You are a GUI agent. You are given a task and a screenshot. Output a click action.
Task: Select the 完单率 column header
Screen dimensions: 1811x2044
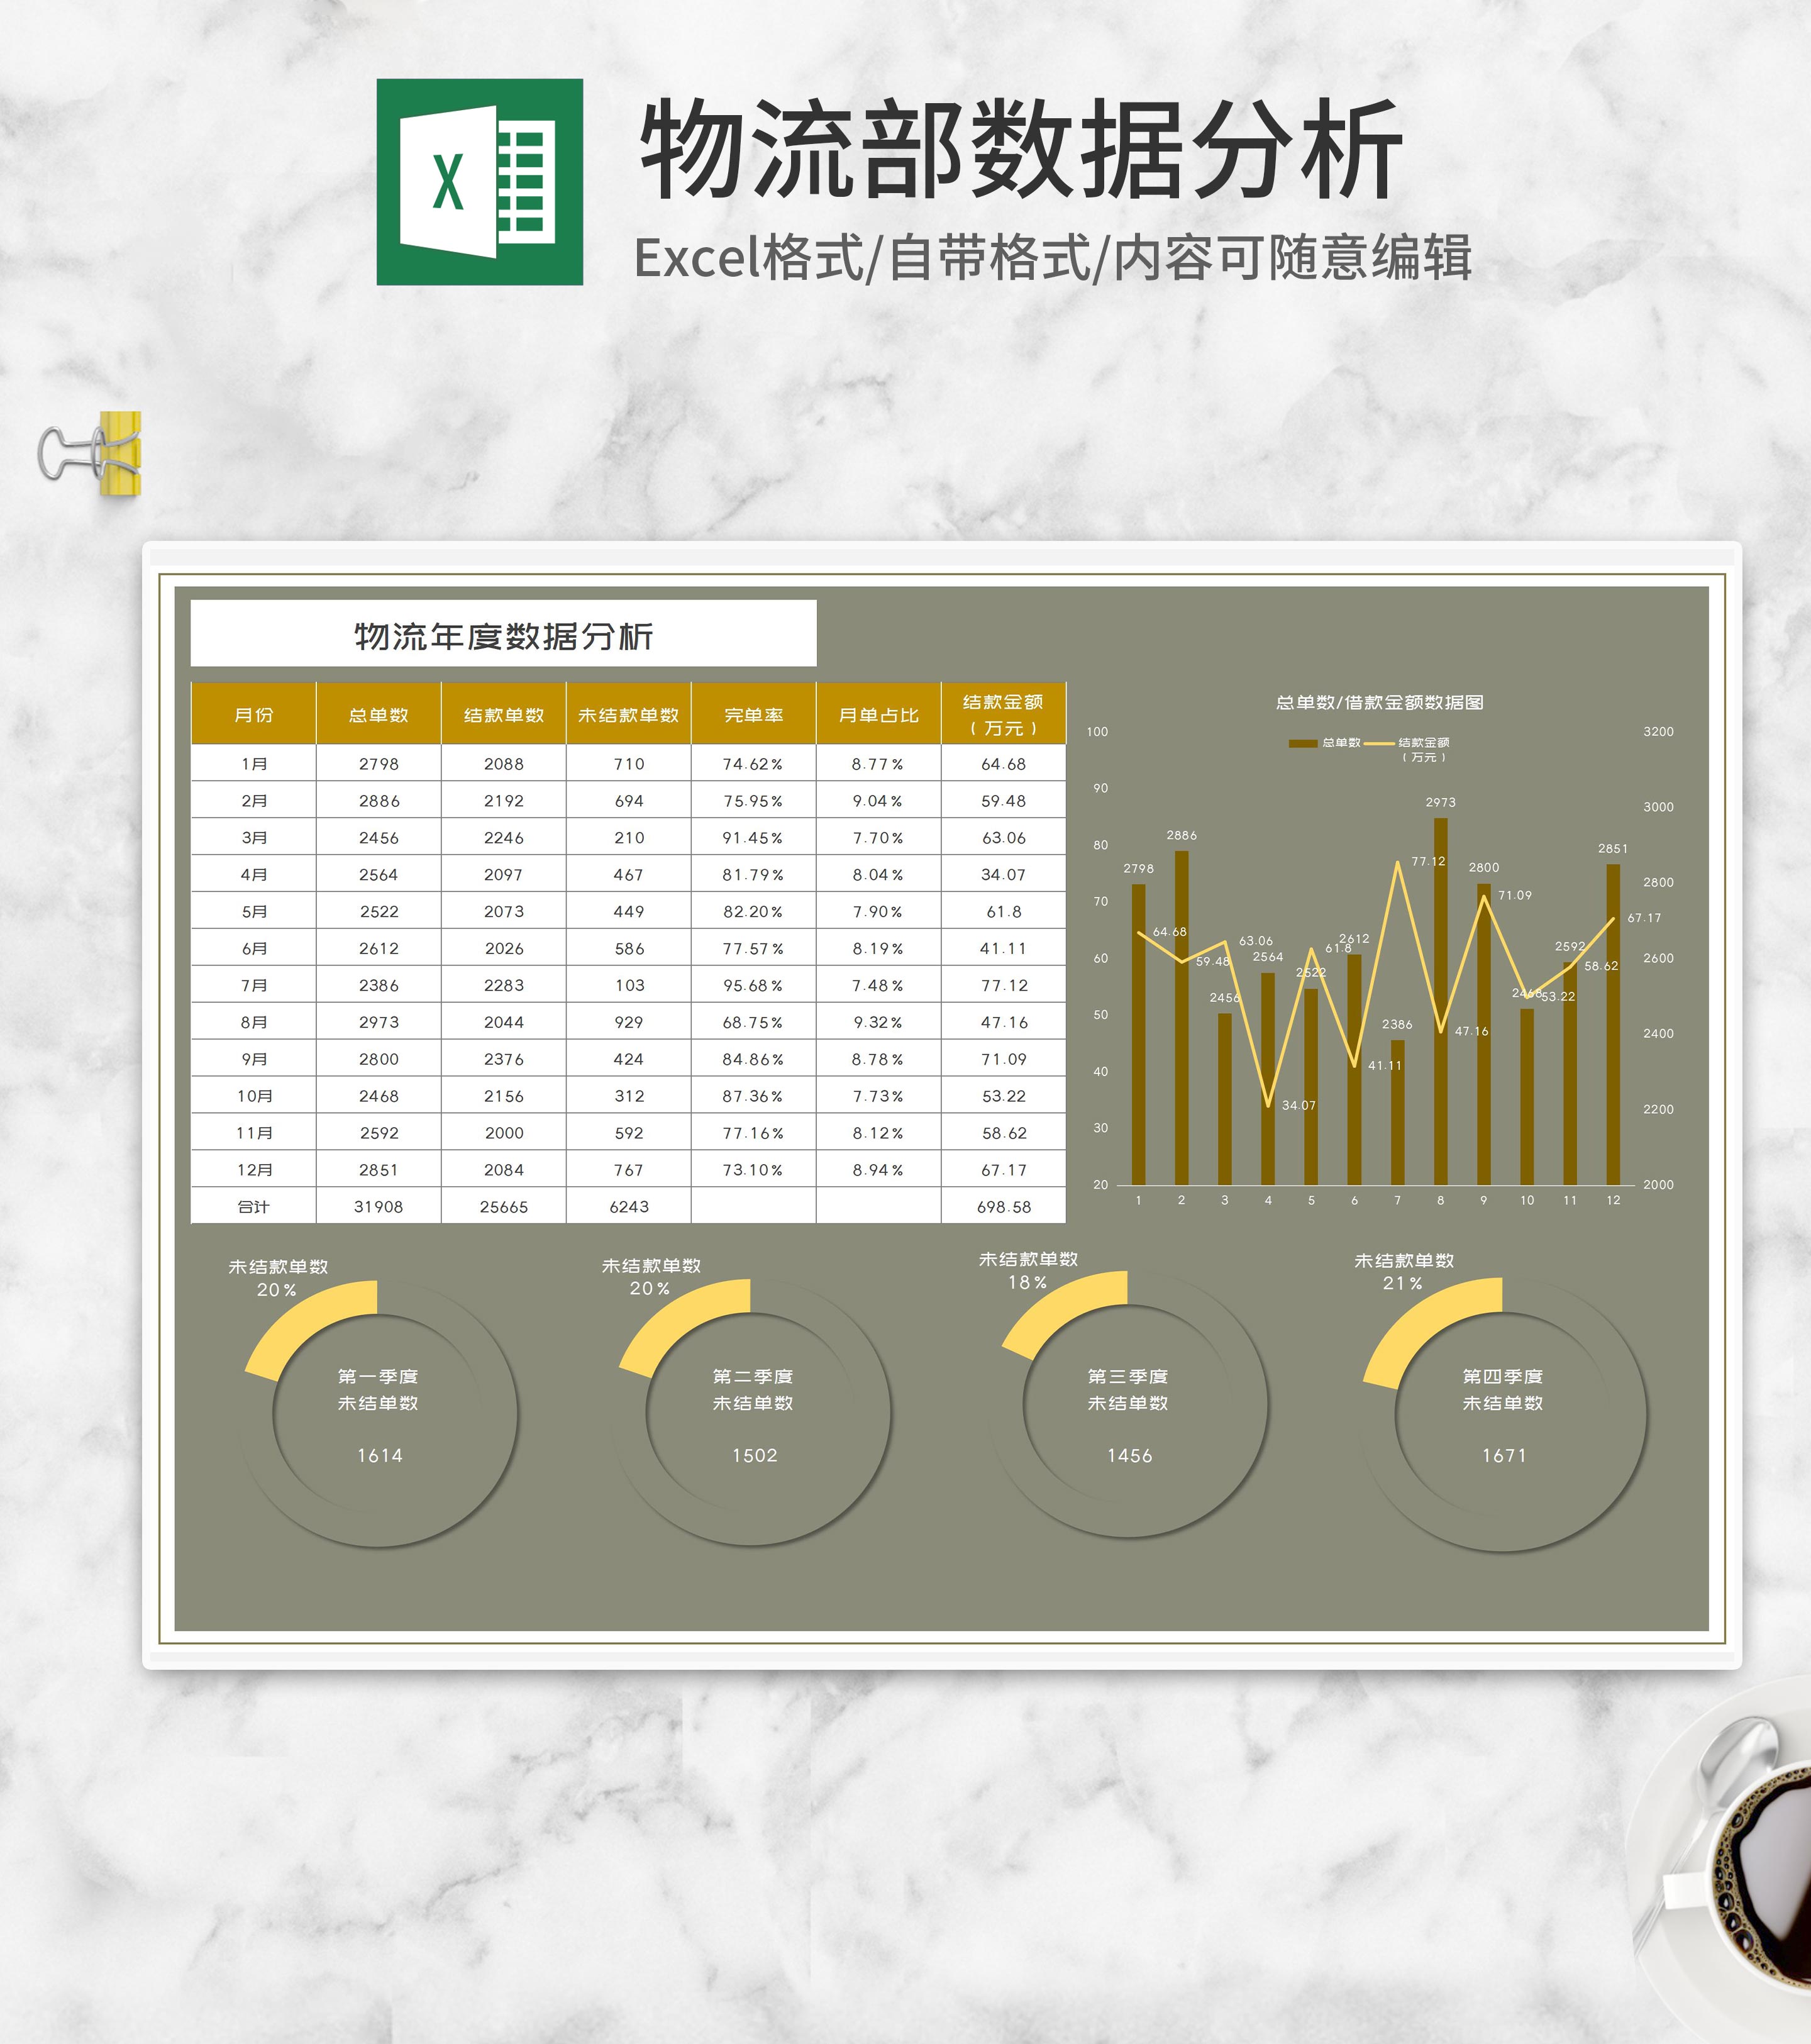tap(753, 715)
